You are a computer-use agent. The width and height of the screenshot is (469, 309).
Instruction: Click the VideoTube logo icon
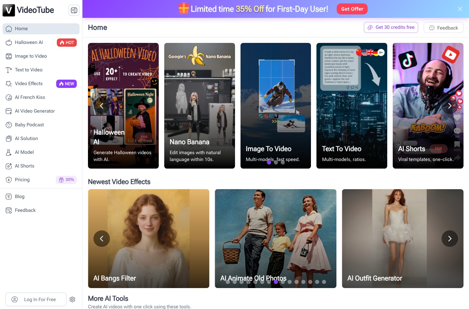[x=9, y=10]
